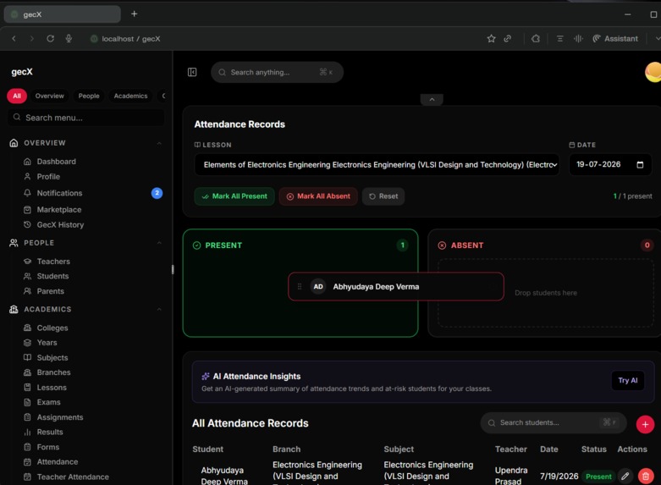Viewport: 661px width, 485px height.
Task: Click the Status column header
Action: [x=593, y=449]
